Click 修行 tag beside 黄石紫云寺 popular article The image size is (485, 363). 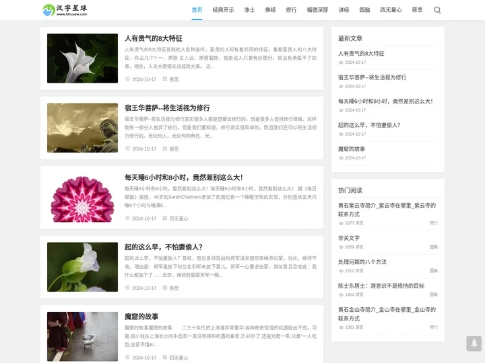433,223
